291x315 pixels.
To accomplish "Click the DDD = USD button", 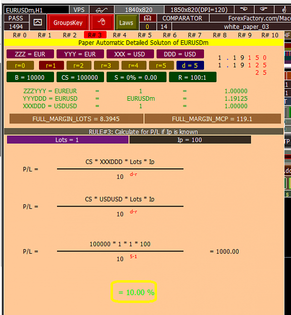I will (x=180, y=54).
